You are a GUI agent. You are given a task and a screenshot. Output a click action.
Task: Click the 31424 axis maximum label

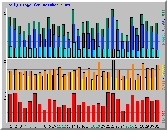tap(5, 96)
